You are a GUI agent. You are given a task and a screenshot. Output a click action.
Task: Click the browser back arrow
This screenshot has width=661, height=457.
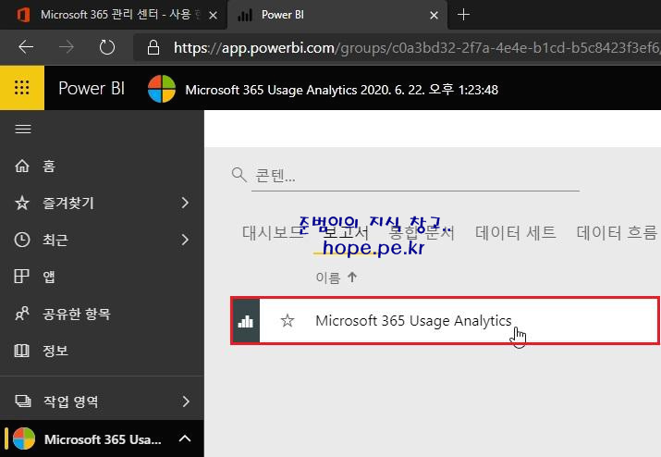point(26,47)
